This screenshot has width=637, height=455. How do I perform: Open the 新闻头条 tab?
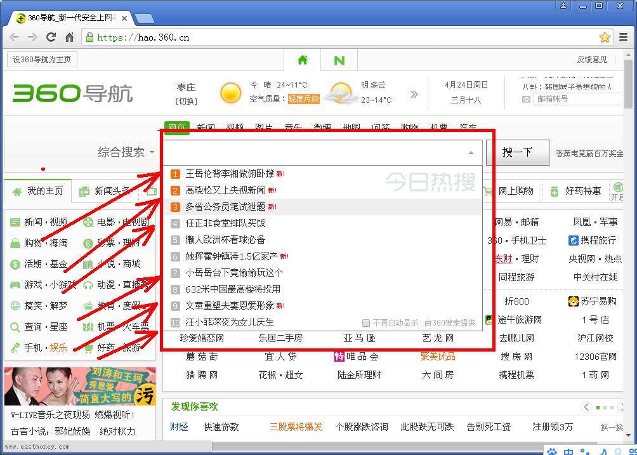point(105,191)
